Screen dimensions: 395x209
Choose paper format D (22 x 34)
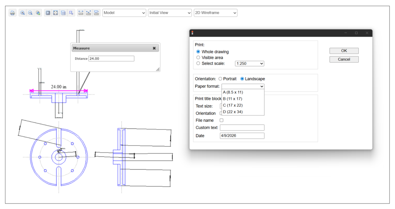pos(243,112)
